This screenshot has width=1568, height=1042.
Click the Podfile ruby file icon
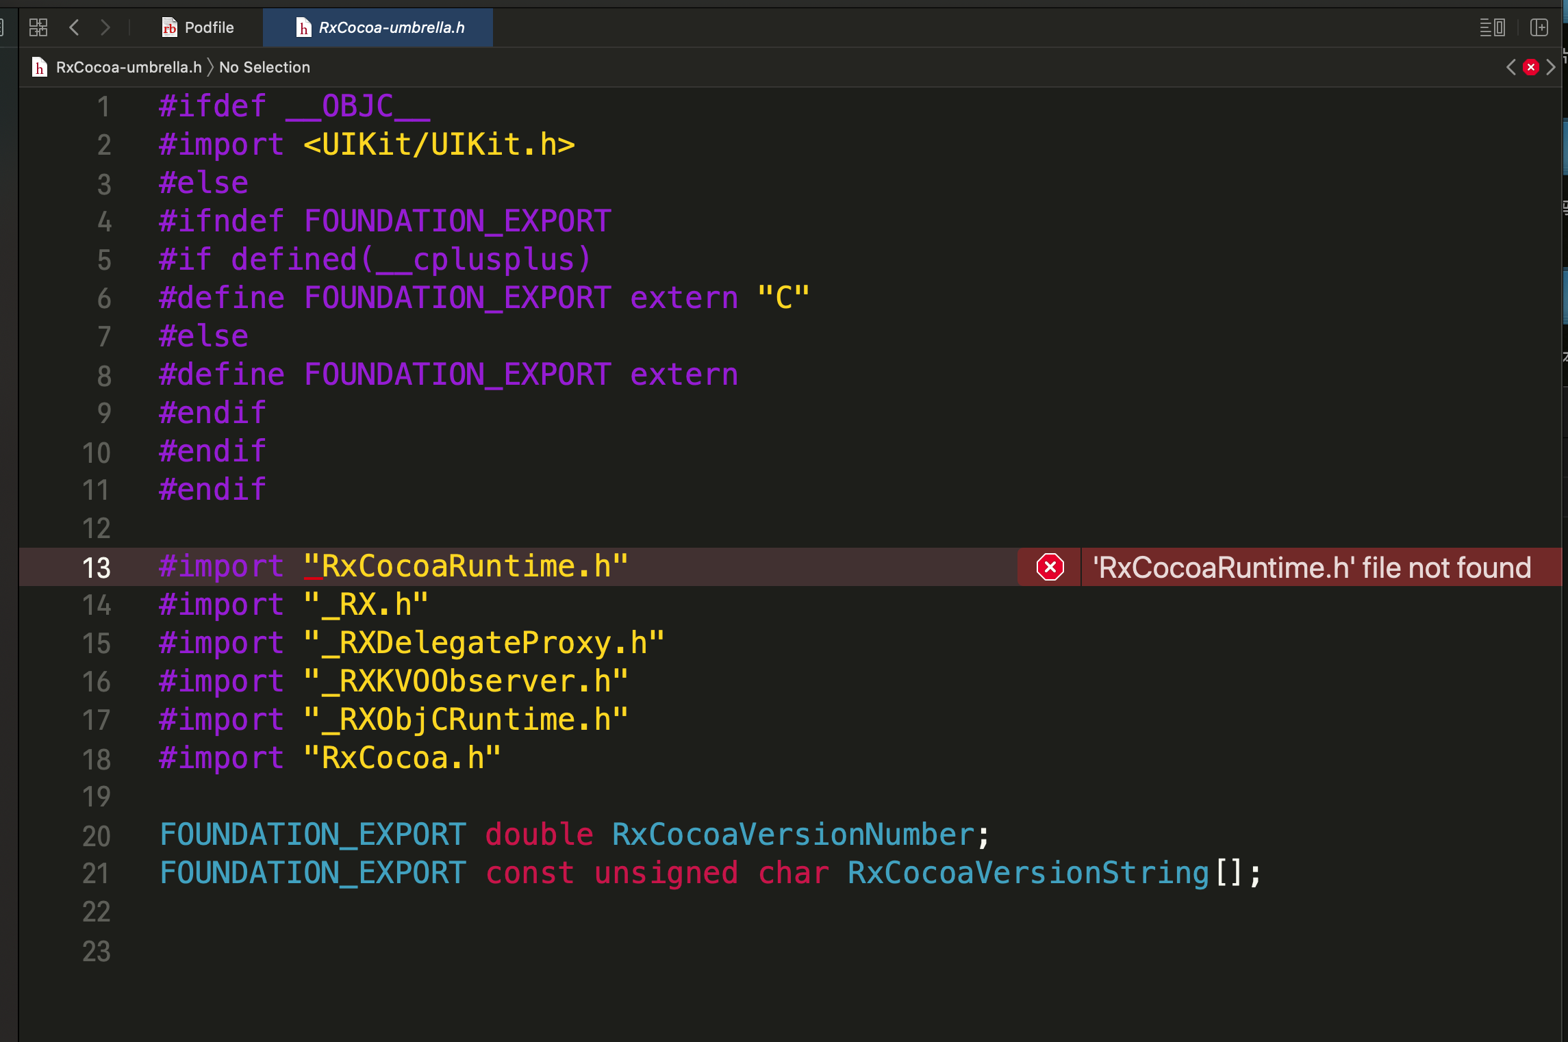click(x=169, y=27)
